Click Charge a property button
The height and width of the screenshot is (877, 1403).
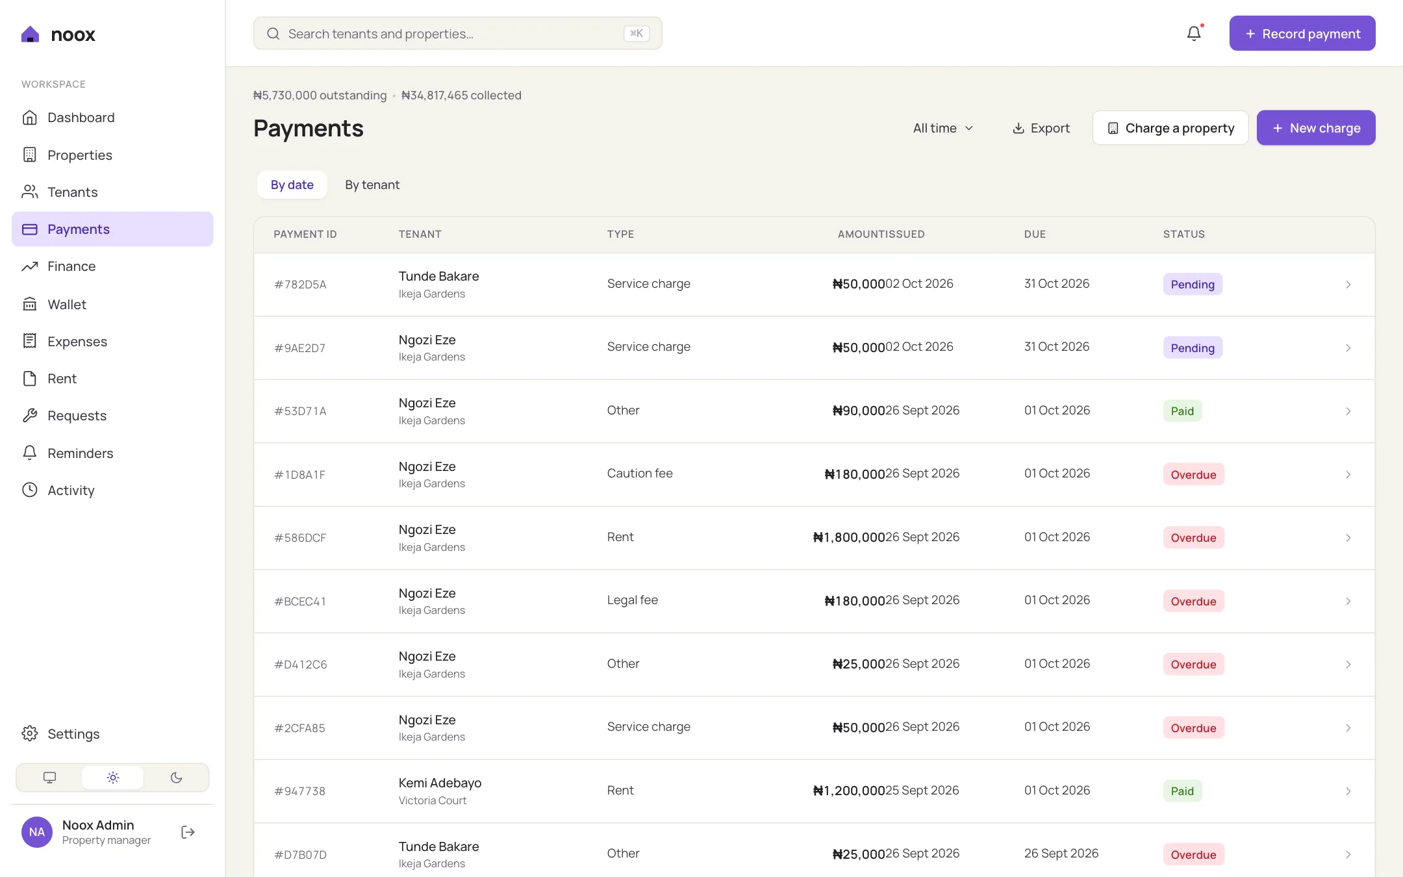point(1170,128)
